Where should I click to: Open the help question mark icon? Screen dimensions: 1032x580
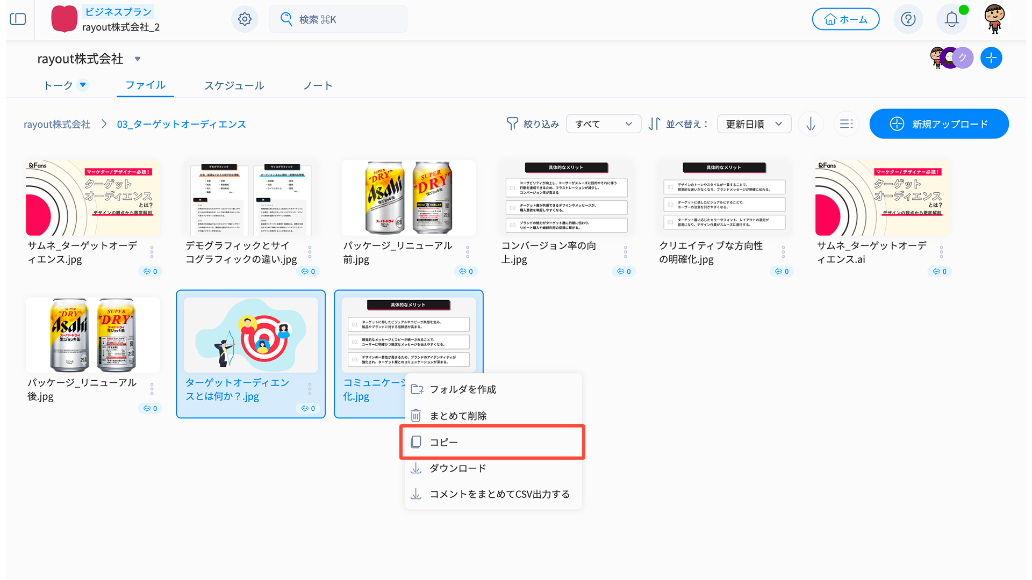tap(908, 19)
